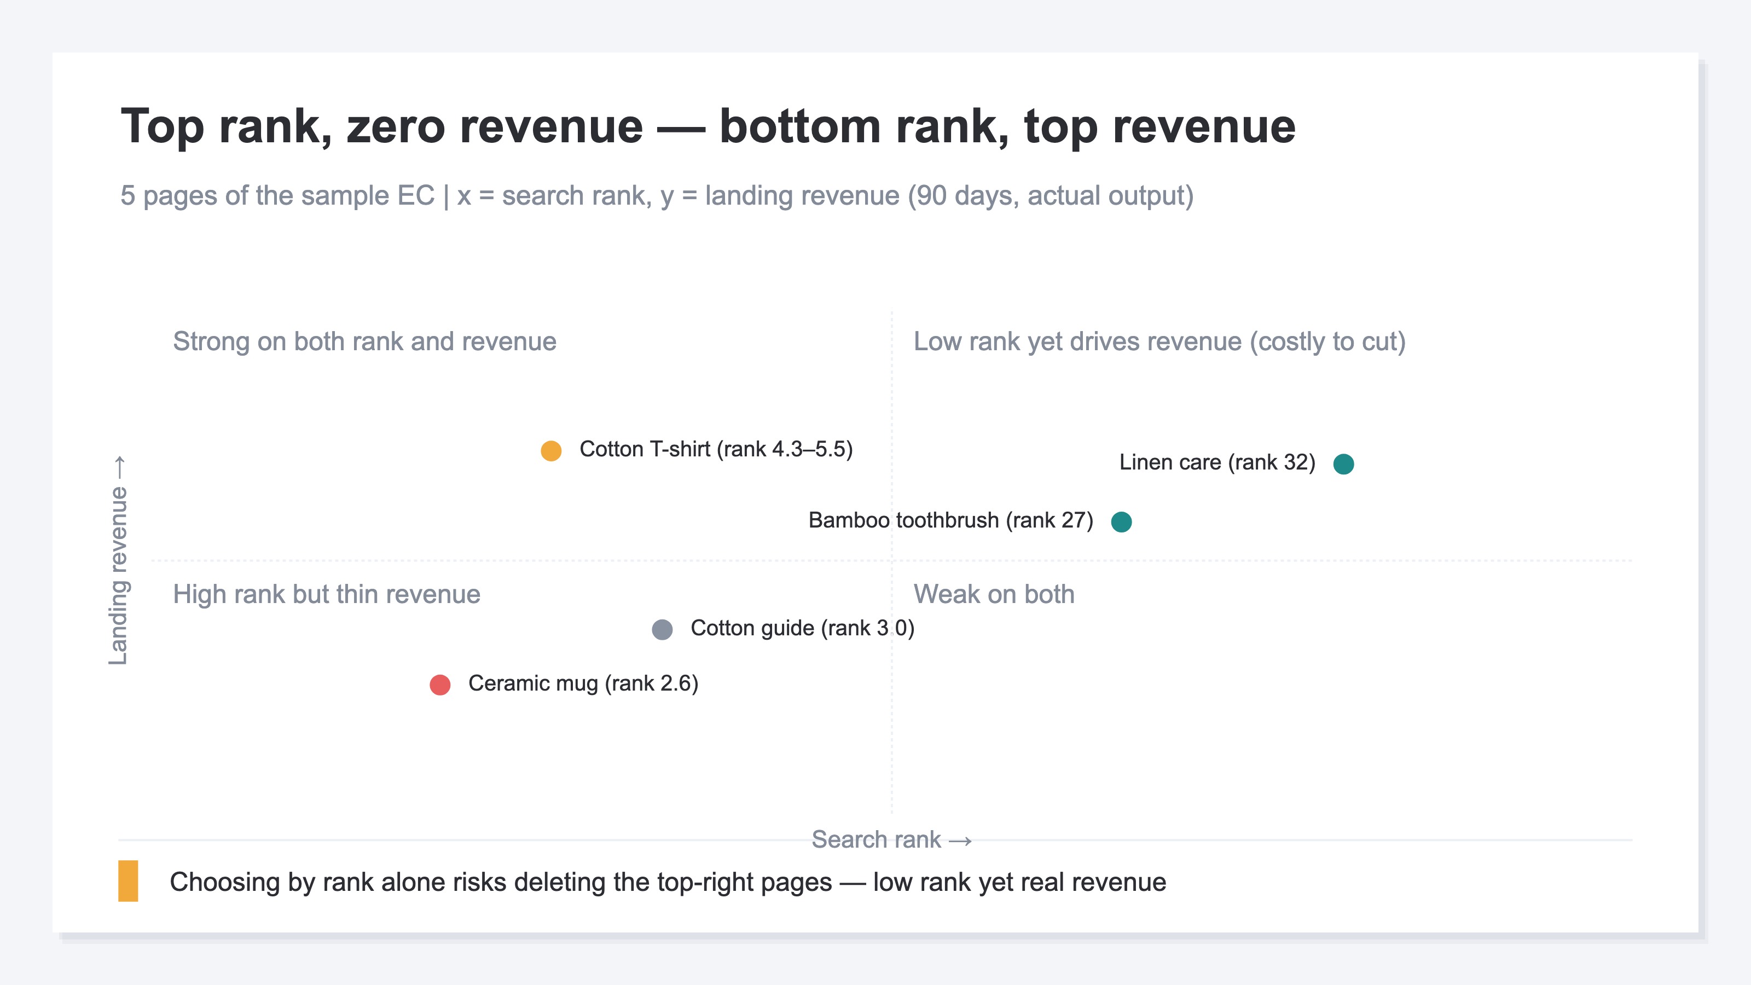This screenshot has width=1751, height=985.
Task: Click the gray Cotton guide data point
Action: (662, 629)
